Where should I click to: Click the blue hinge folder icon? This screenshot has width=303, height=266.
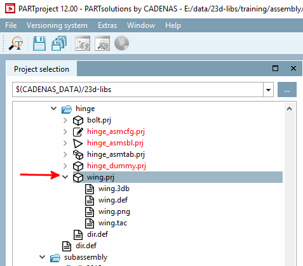click(x=67, y=109)
